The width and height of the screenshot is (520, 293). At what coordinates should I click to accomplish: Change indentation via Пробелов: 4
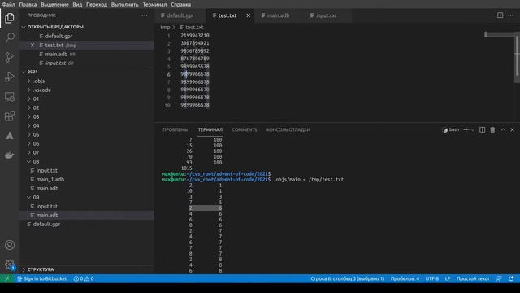click(405, 278)
